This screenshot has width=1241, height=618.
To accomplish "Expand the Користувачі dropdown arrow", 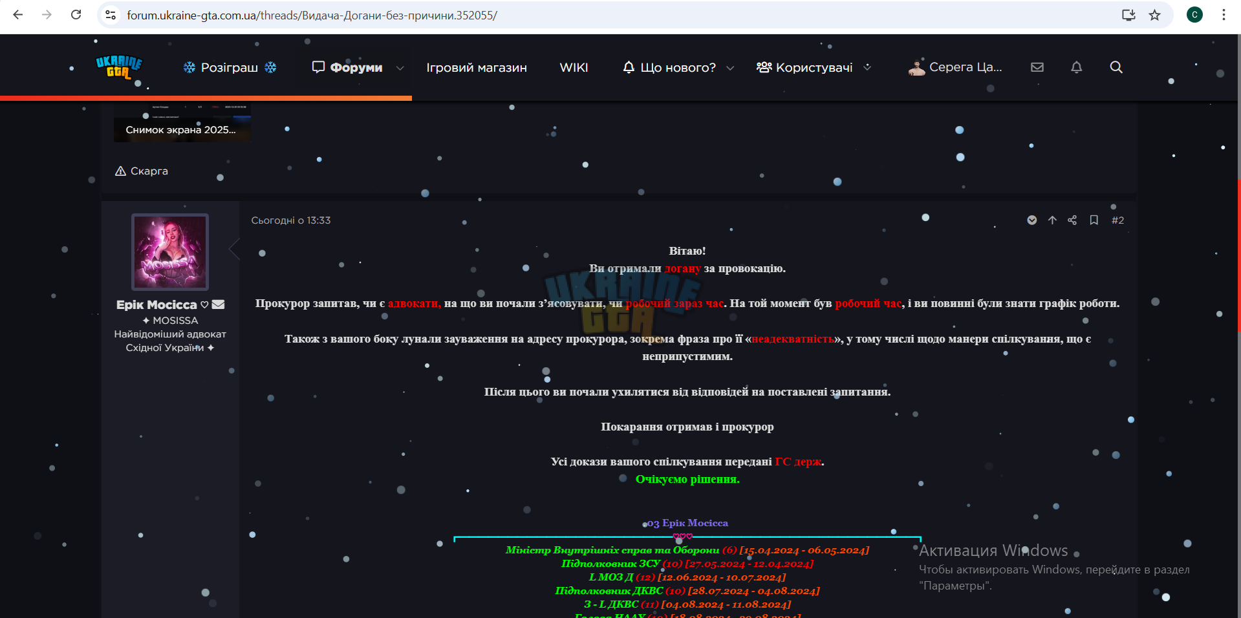I will (x=867, y=67).
